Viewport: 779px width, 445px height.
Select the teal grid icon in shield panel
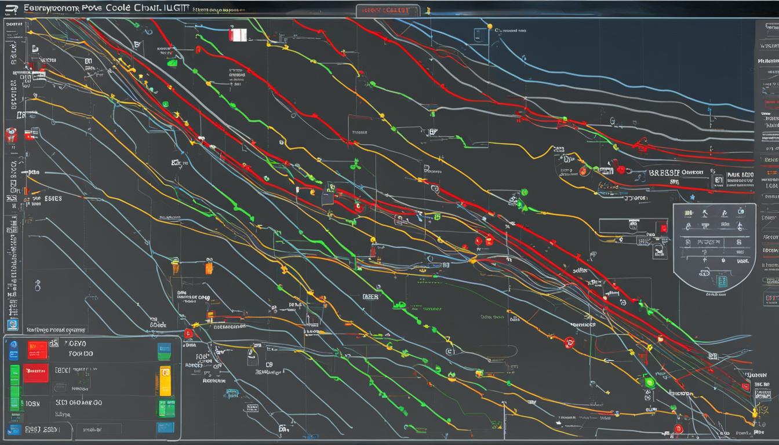coord(722,282)
